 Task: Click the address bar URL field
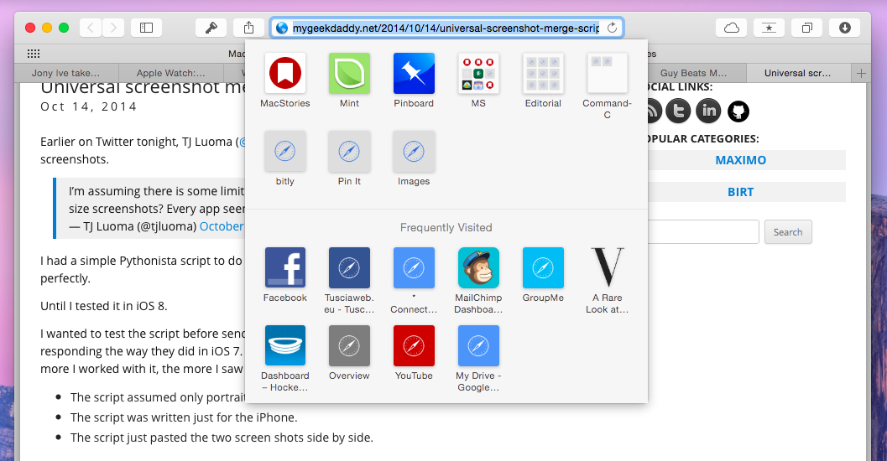pos(446,28)
